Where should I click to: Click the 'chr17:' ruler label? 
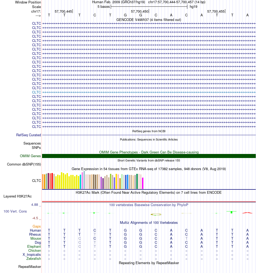[36, 11]
